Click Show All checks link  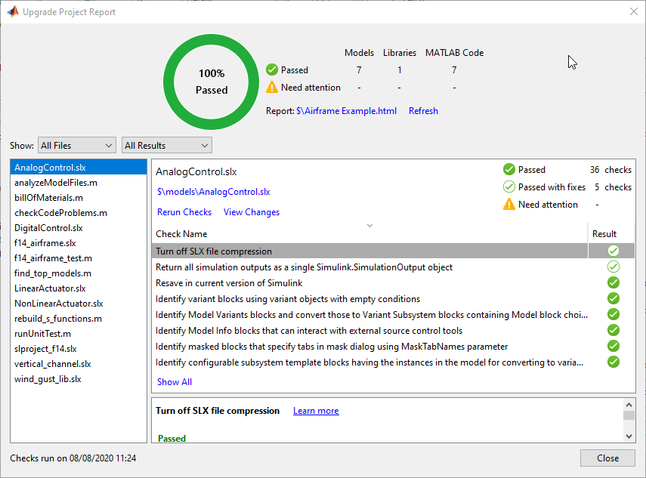point(175,382)
